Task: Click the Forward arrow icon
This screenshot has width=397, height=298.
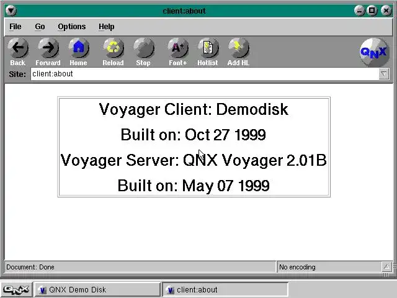Action: coord(48,48)
